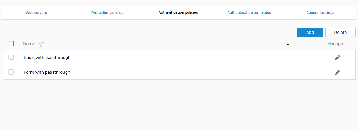This screenshot has width=358, height=130.
Task: Check the Basic with passthrough row checkbox
Action: click(11, 57)
